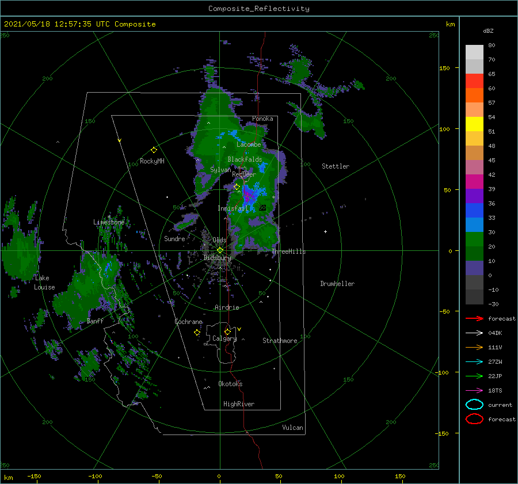518x484 pixels.
Task: Click the Ponoka town label
Action: (x=262, y=119)
